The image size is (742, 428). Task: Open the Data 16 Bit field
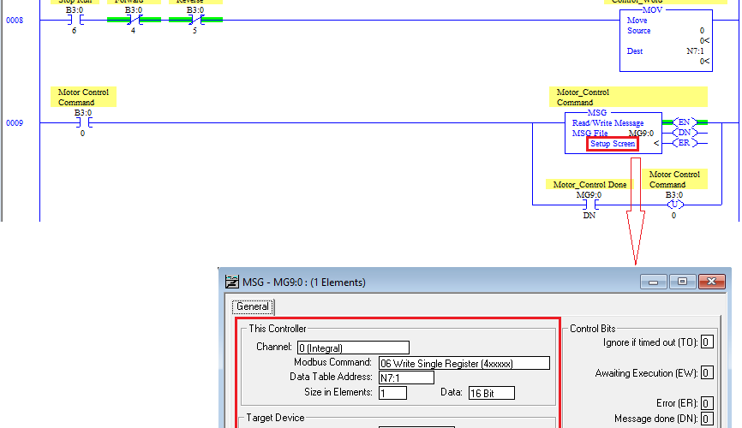(x=492, y=393)
